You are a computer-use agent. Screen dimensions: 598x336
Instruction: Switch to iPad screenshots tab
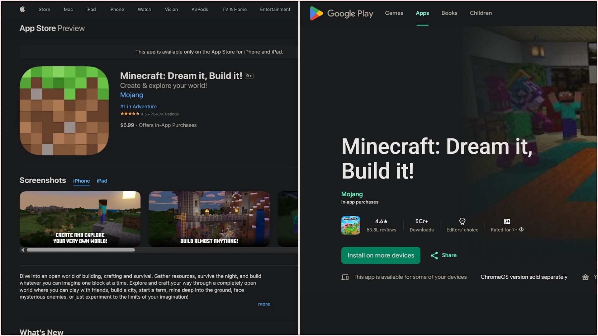click(102, 181)
